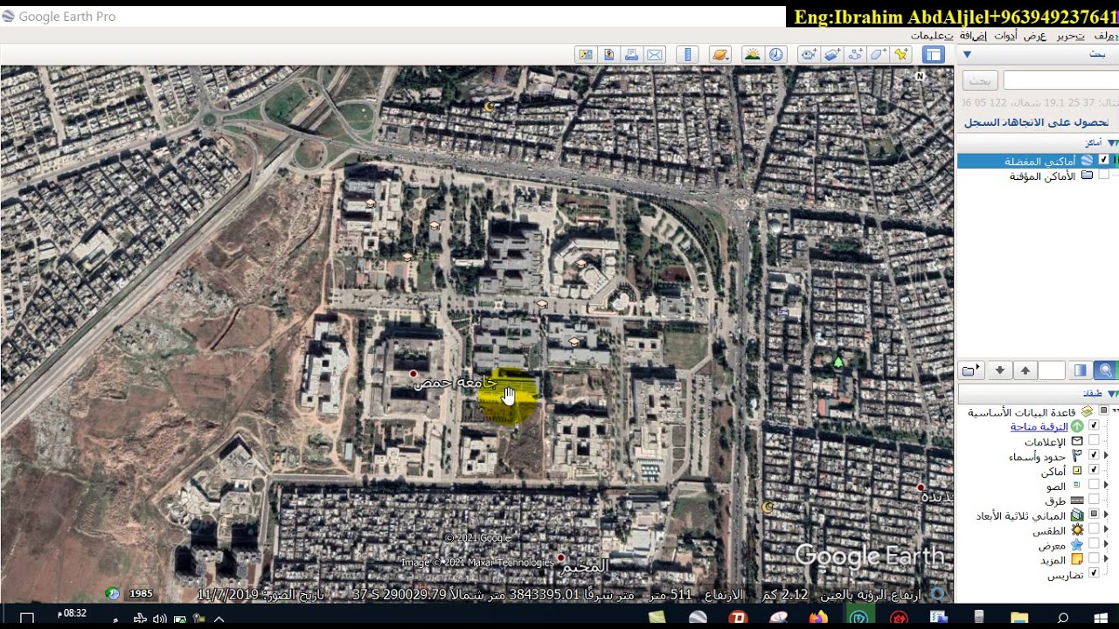
Task: Enable the الطقس weather layer checkbox
Action: [1093, 529]
